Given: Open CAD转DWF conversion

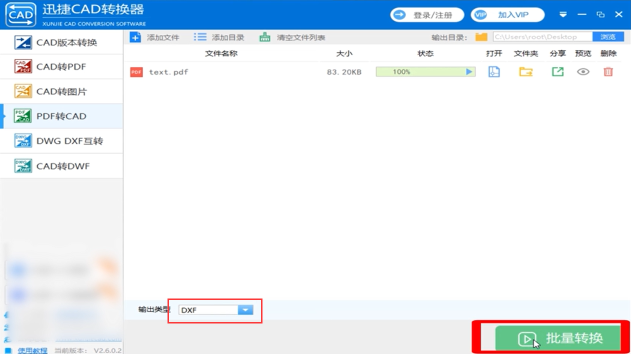Looking at the screenshot, I should (61, 166).
